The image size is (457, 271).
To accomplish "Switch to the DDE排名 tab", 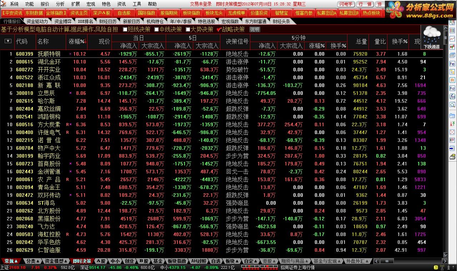I will click(86, 21).
